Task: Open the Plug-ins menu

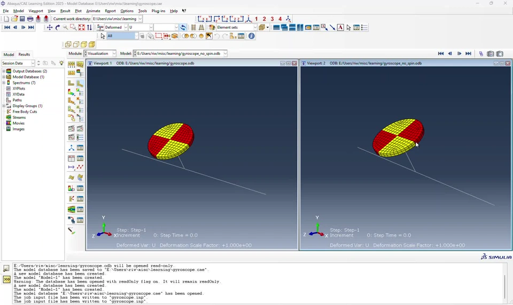Action: [158, 11]
